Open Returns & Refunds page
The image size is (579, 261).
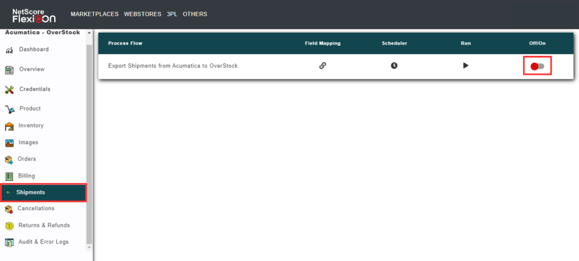(44, 225)
